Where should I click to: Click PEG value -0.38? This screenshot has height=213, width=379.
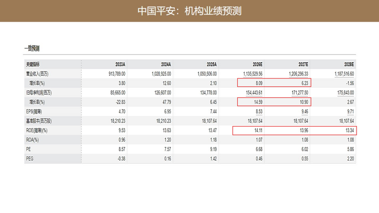pyautogui.click(x=121, y=159)
